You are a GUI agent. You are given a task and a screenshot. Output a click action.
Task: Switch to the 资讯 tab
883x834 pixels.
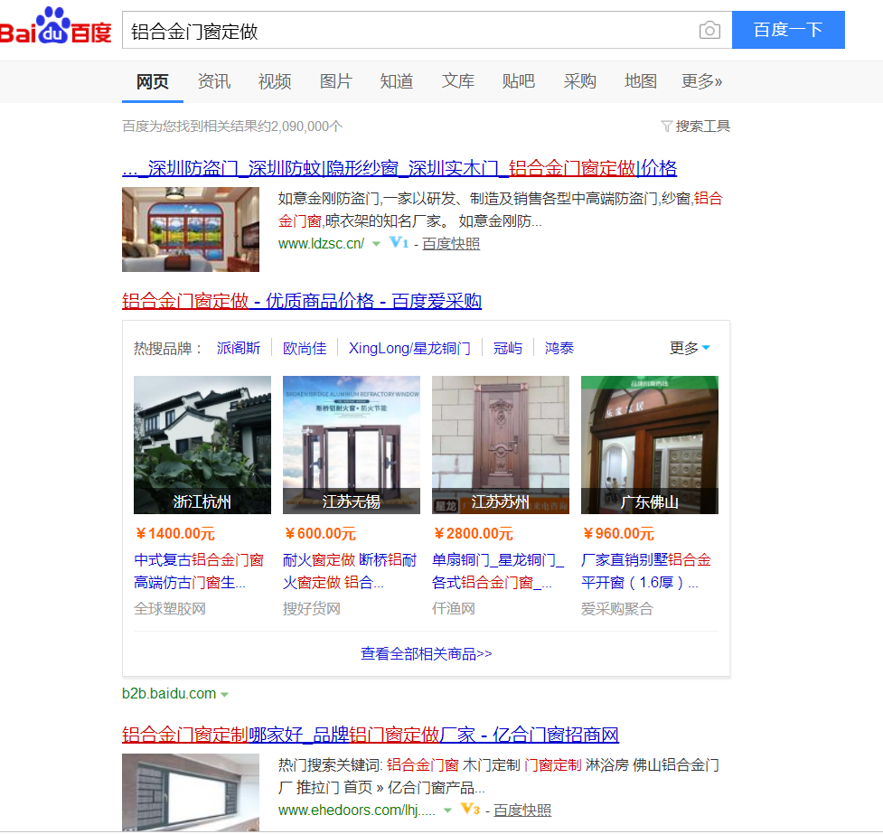(214, 81)
